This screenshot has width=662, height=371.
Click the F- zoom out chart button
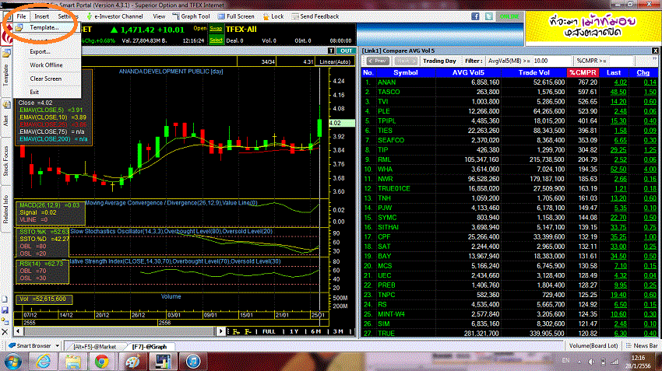[x=248, y=332]
